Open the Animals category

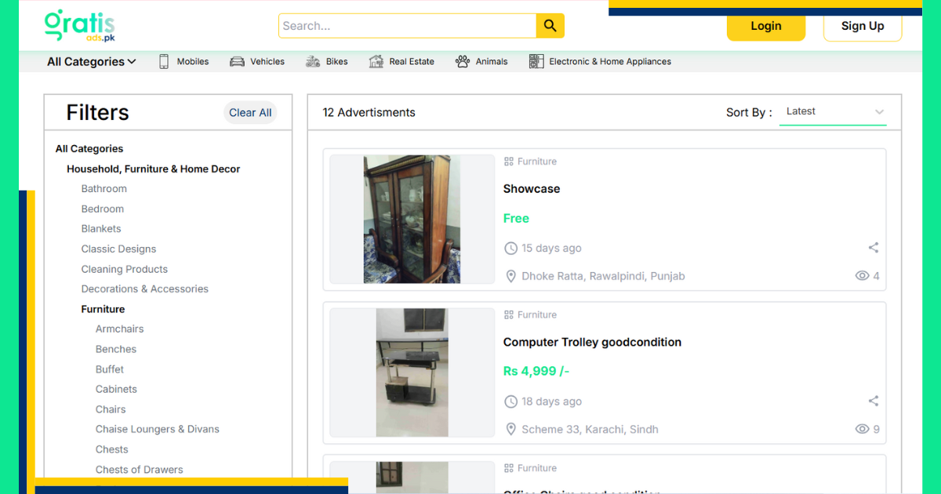tap(492, 61)
